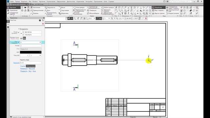210x118 pixels.
Task: Select the Вспомогательная прямая tool
Action: [51, 13]
